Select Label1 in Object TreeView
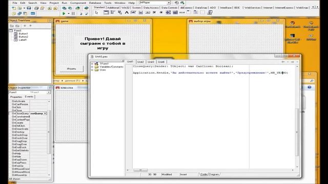328x184 pixels. tap(23, 40)
